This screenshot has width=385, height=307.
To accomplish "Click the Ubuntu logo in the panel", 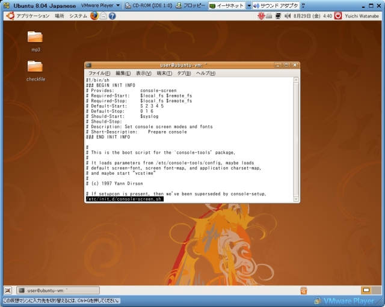I will pos(10,16).
